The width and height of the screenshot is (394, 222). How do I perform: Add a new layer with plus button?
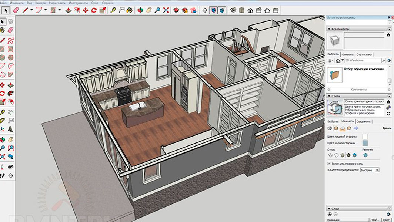click(330, 214)
